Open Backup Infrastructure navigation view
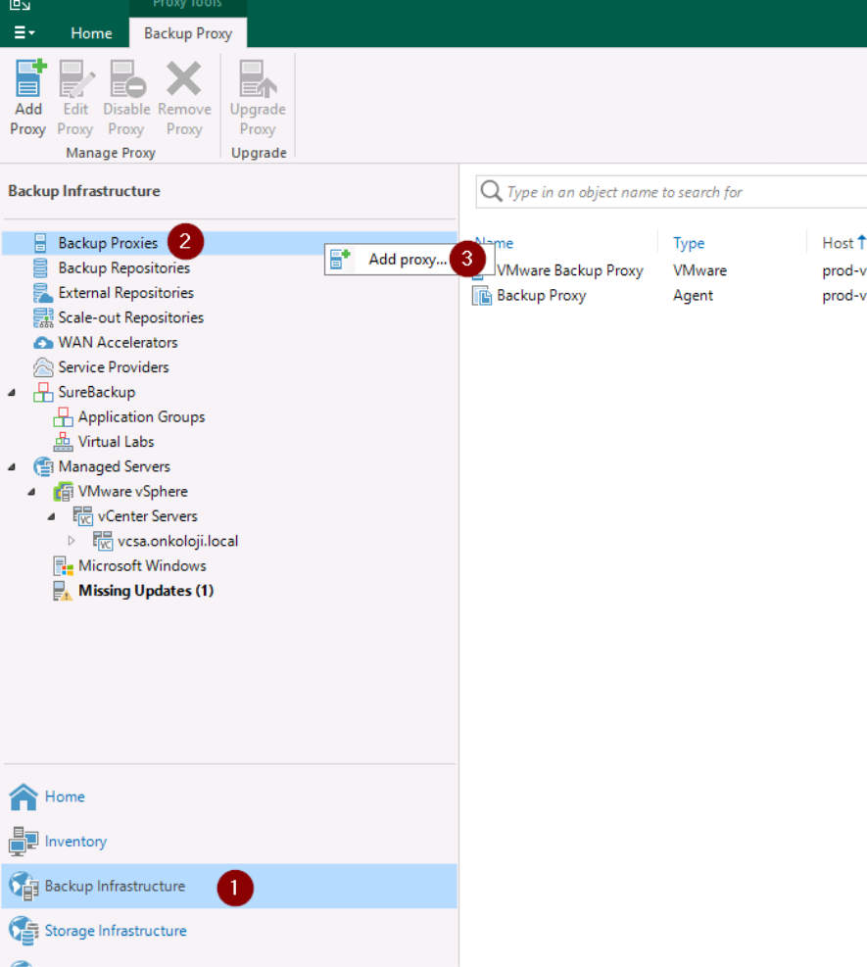 coord(229,887)
